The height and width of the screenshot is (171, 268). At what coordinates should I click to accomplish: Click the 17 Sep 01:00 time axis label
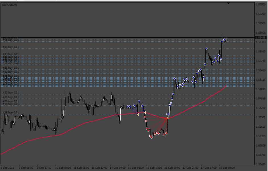pyautogui.click(x=191, y=168)
